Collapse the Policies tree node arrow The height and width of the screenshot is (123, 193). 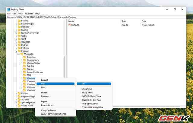click(16, 51)
